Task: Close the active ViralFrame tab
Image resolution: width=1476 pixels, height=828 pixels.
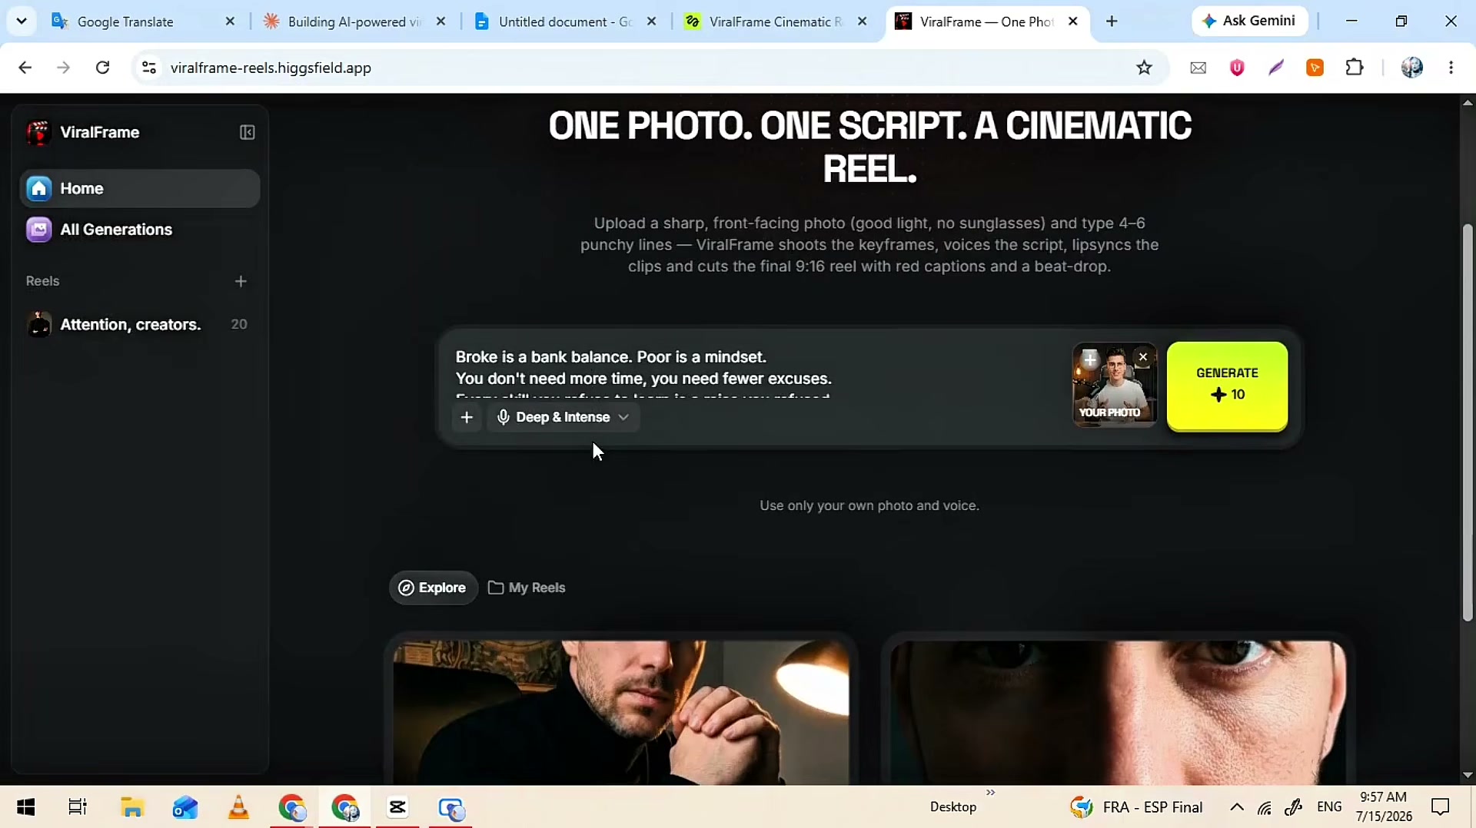Action: 1073,22
